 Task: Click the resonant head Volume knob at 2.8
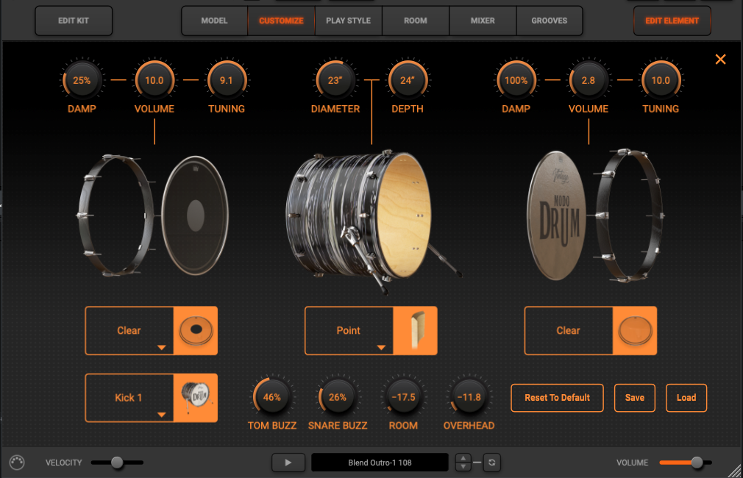click(589, 81)
